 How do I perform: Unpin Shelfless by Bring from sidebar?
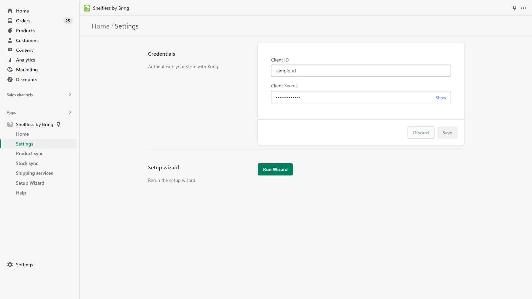click(59, 124)
